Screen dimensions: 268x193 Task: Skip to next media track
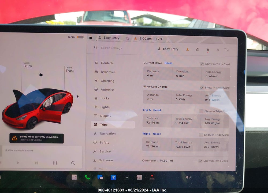36,163
